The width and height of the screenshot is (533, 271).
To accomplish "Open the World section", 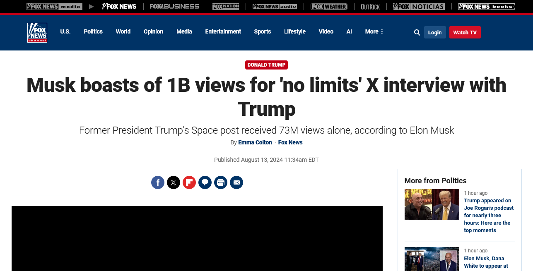I will point(123,31).
